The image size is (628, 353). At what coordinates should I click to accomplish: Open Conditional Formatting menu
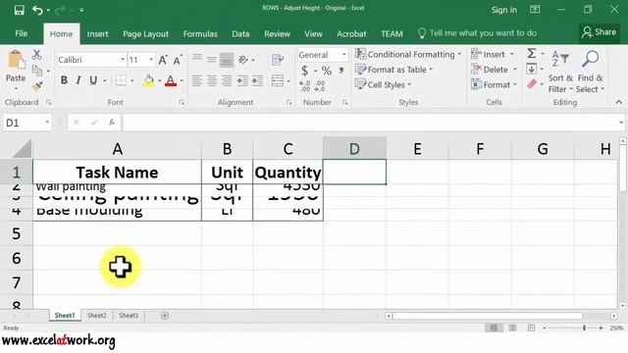click(x=408, y=54)
